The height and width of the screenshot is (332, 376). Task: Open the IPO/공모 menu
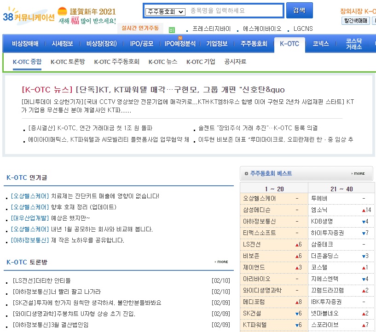coord(141,44)
